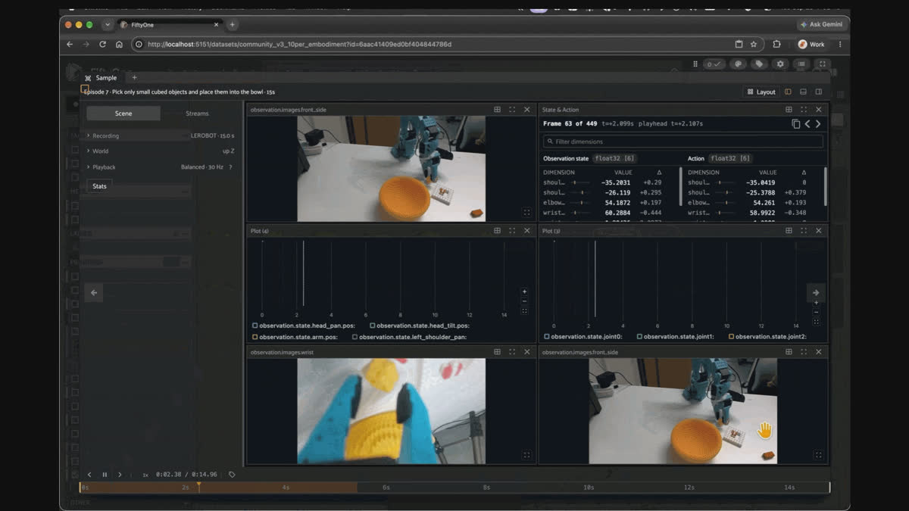The height and width of the screenshot is (511, 909).
Task: Click the tag icon in top toolbar
Action: (759, 64)
